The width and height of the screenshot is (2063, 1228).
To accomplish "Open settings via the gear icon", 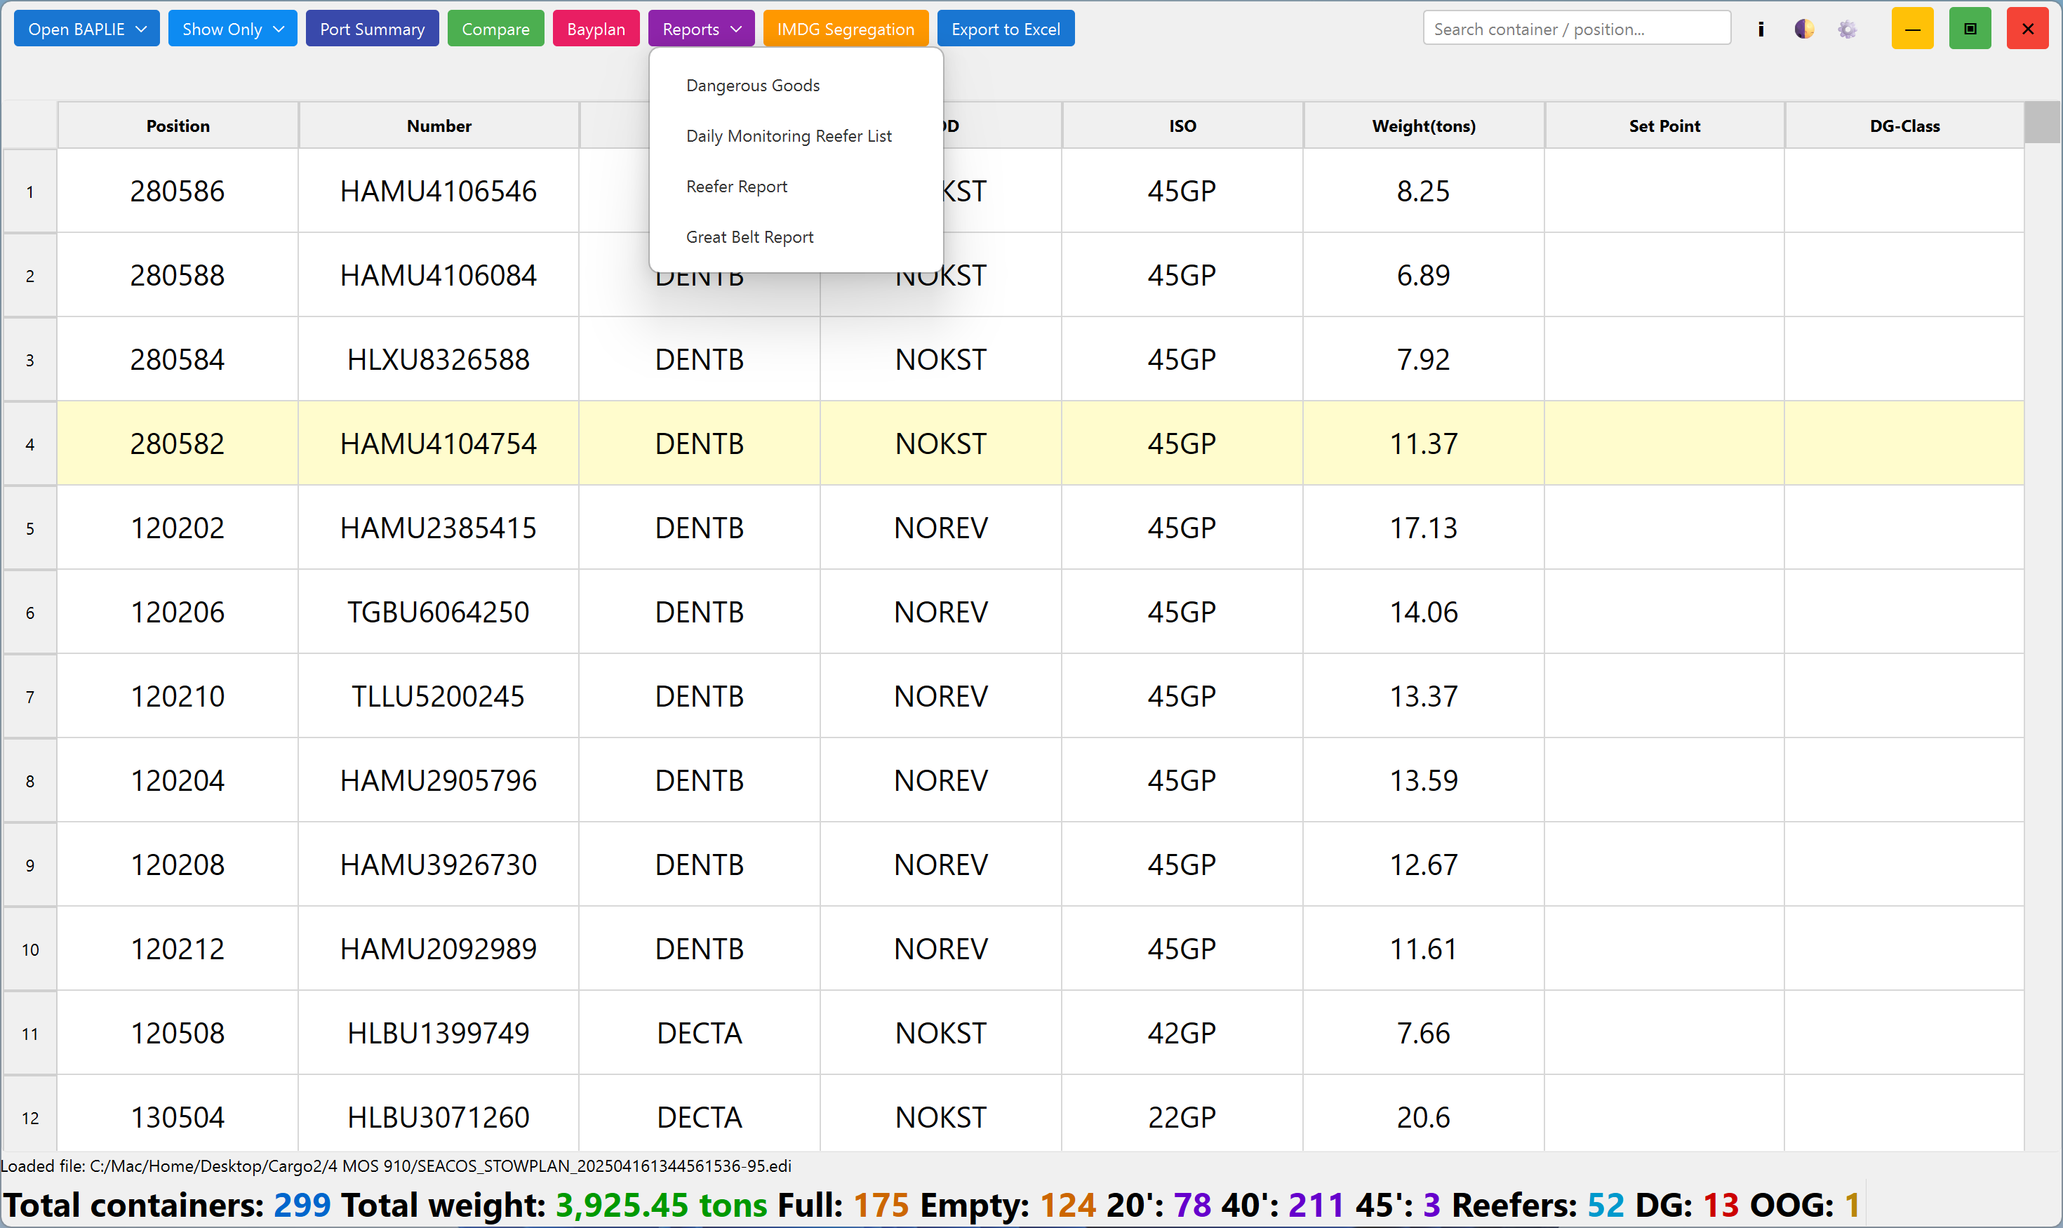I will coord(1847,29).
